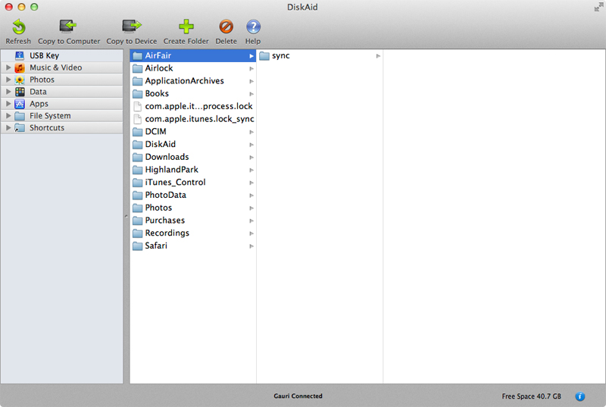
Task: Expand the Shortcuts disclosure triangle
Action: (8, 127)
